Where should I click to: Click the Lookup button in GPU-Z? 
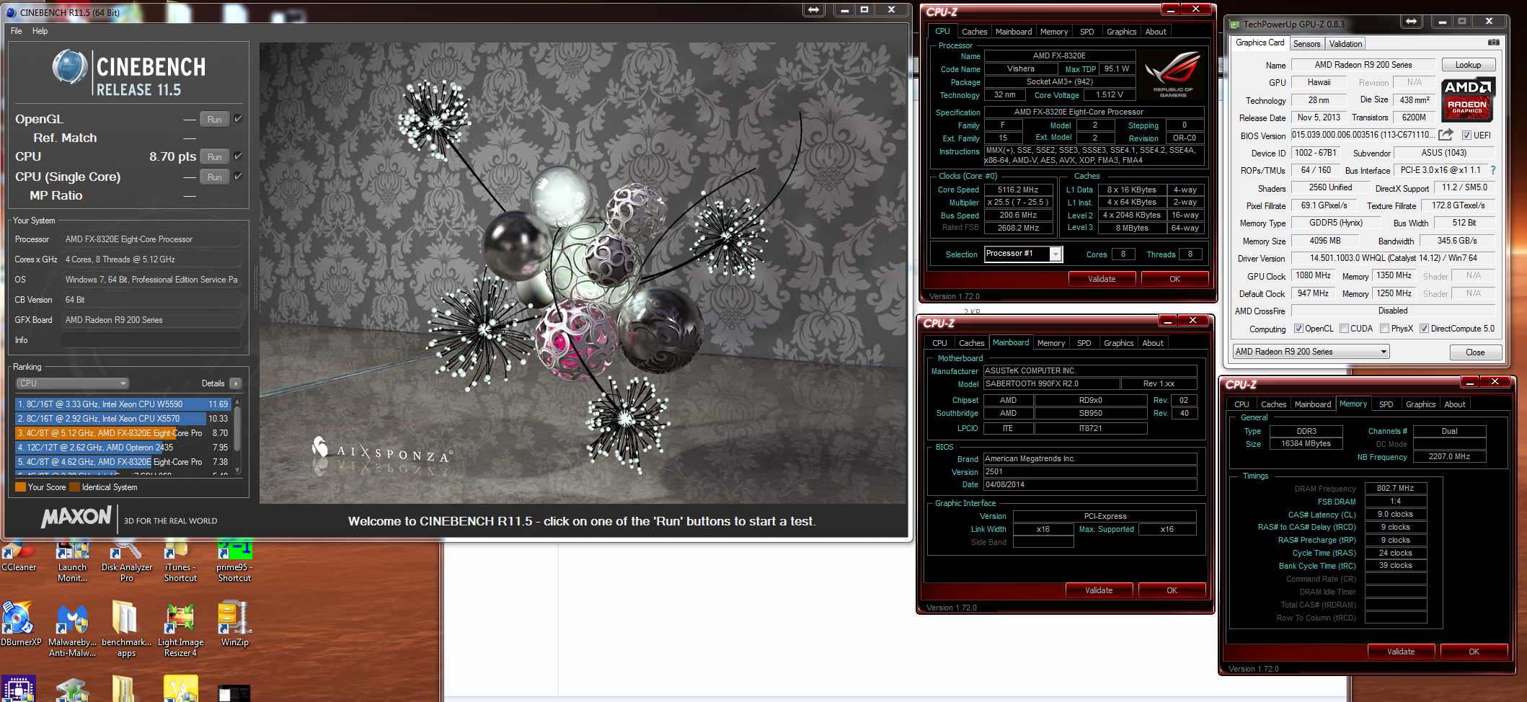pos(1468,65)
